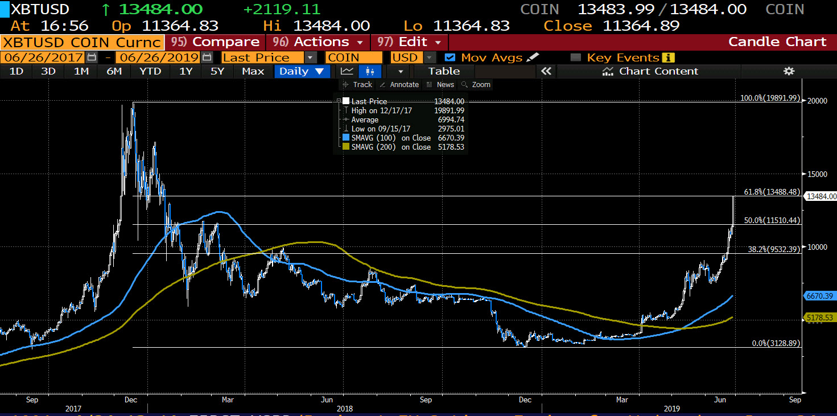Open chart style dropdown arrow
This screenshot has height=416, width=837.
coord(401,71)
